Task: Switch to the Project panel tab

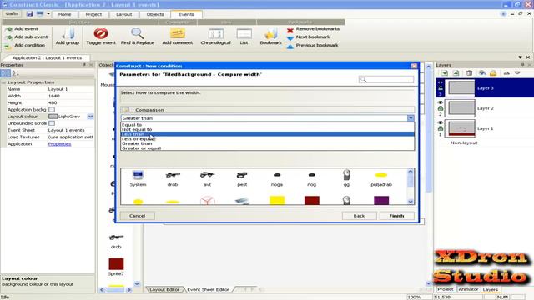Action: [445, 289]
